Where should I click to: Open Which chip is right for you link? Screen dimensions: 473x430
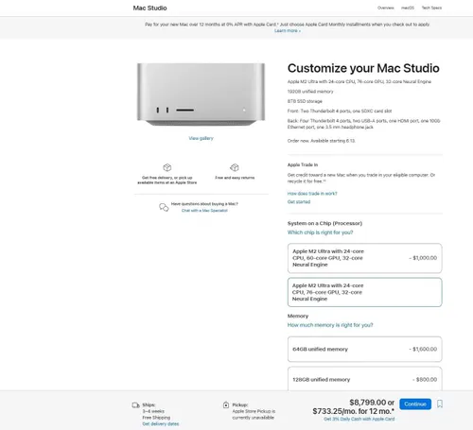tap(320, 232)
